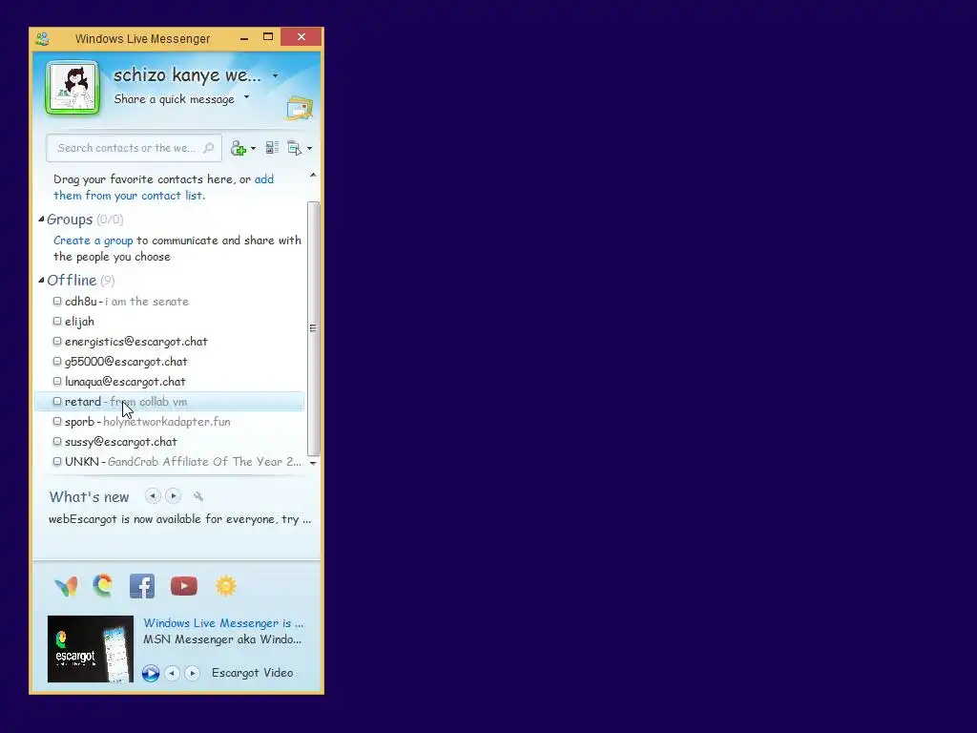Click the search magnifier icon
977x733 pixels.
[x=209, y=148]
